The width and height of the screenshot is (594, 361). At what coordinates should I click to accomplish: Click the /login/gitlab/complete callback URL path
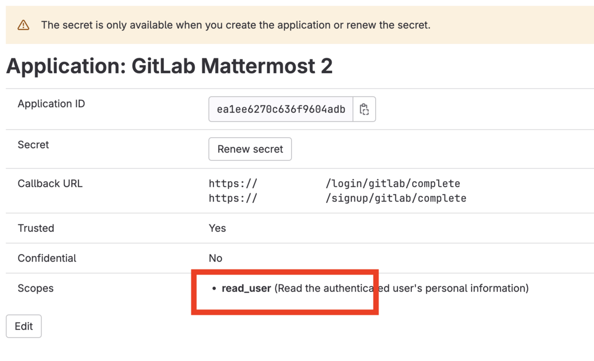pyautogui.click(x=393, y=184)
